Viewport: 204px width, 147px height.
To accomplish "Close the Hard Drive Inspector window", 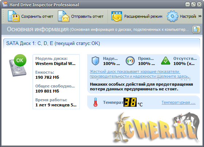I will click(x=199, y=4).
